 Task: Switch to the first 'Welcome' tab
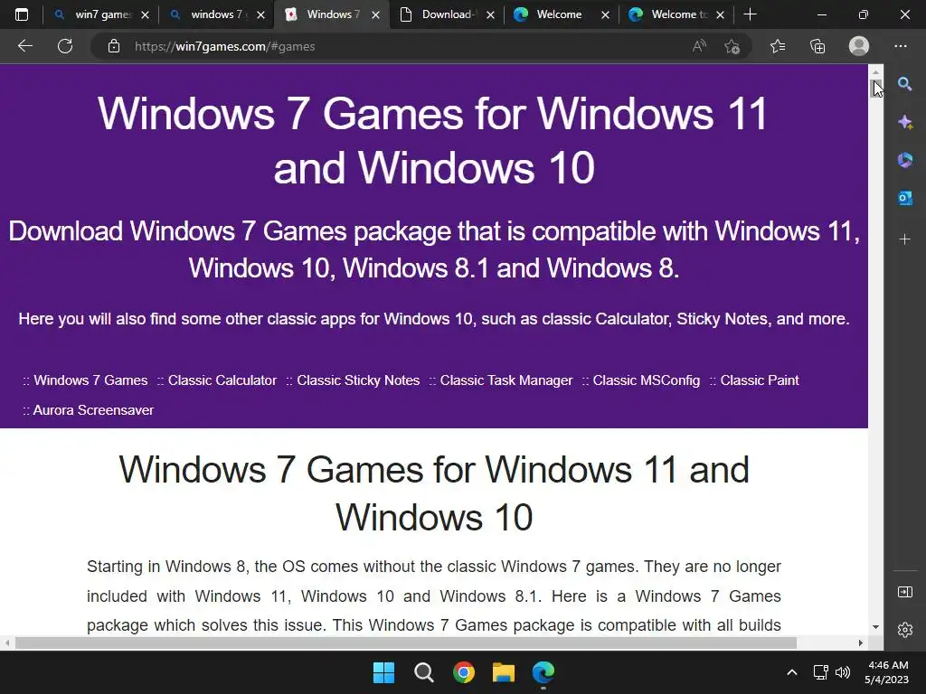click(x=561, y=14)
